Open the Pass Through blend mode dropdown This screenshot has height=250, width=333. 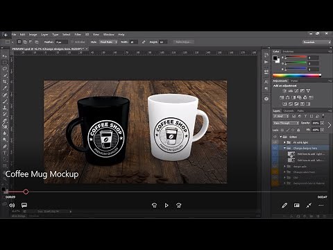(x=286, y=123)
